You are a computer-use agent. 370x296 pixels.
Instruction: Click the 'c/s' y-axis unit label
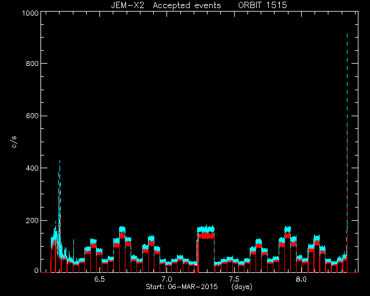(x=14, y=142)
